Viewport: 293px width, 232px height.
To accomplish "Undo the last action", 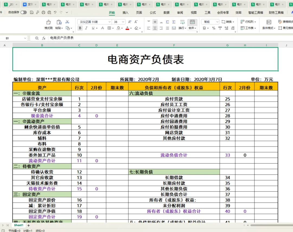I will [55, 12].
